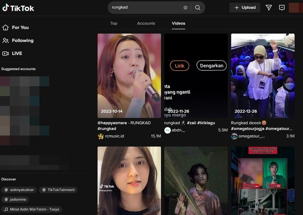Viewport: 303px width, 215px height.
Task: Click the Upload button
Action: 245,8
